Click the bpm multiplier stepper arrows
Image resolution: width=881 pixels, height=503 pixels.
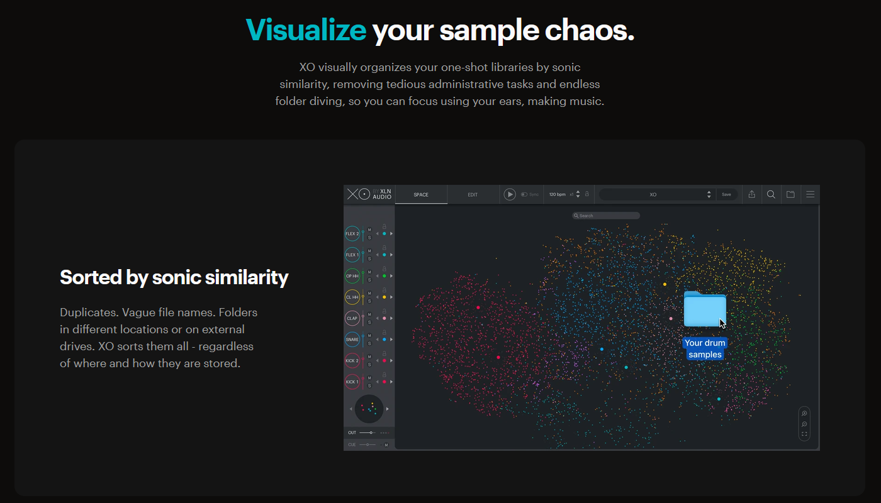pyautogui.click(x=578, y=194)
